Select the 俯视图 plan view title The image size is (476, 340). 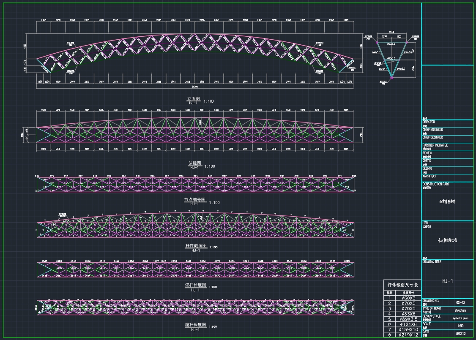point(195,163)
